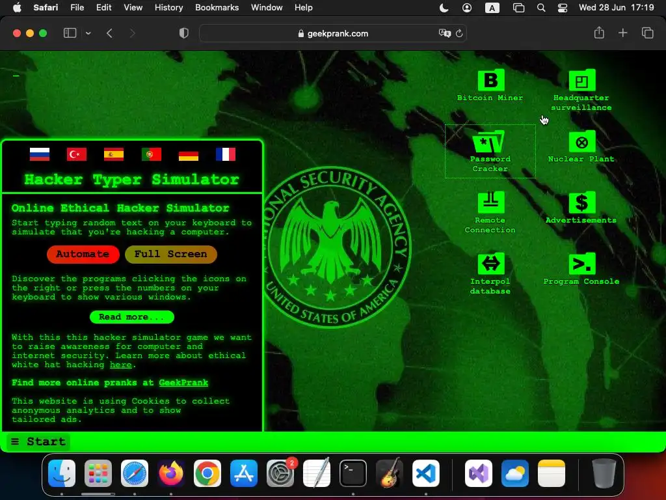
Task: Open the View menu
Action: [x=133, y=7]
